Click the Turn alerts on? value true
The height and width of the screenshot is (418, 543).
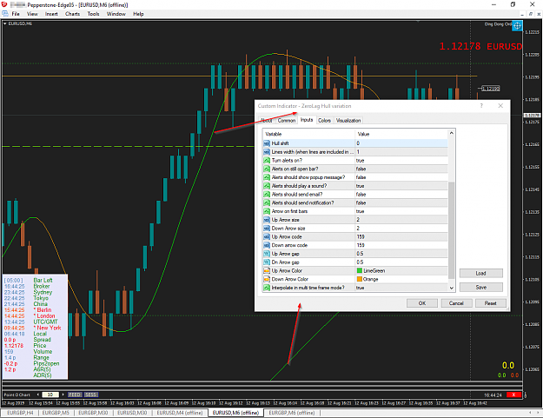pyautogui.click(x=401, y=161)
